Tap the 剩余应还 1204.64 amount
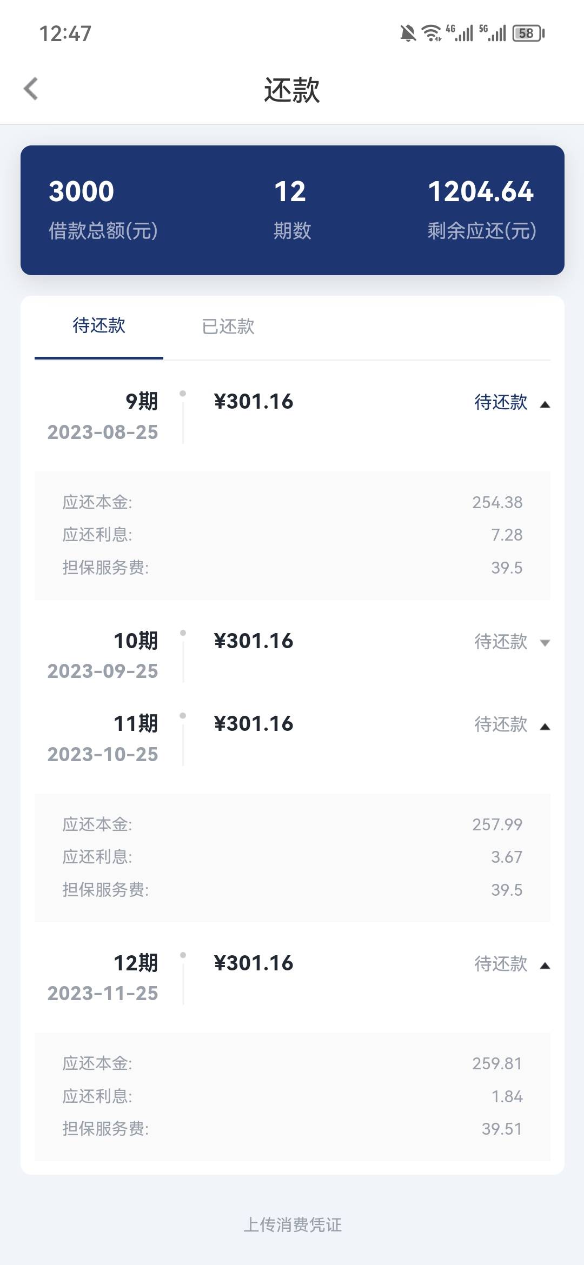 pyautogui.click(x=481, y=192)
